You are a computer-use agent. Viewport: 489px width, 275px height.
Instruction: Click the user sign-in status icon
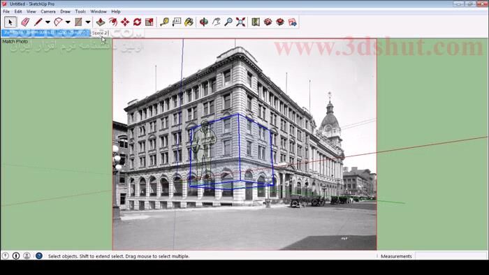[27, 255]
